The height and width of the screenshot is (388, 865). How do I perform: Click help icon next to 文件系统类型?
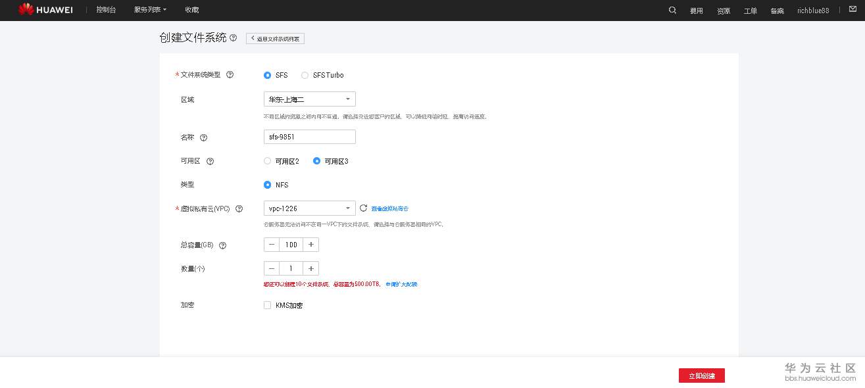[x=230, y=75]
